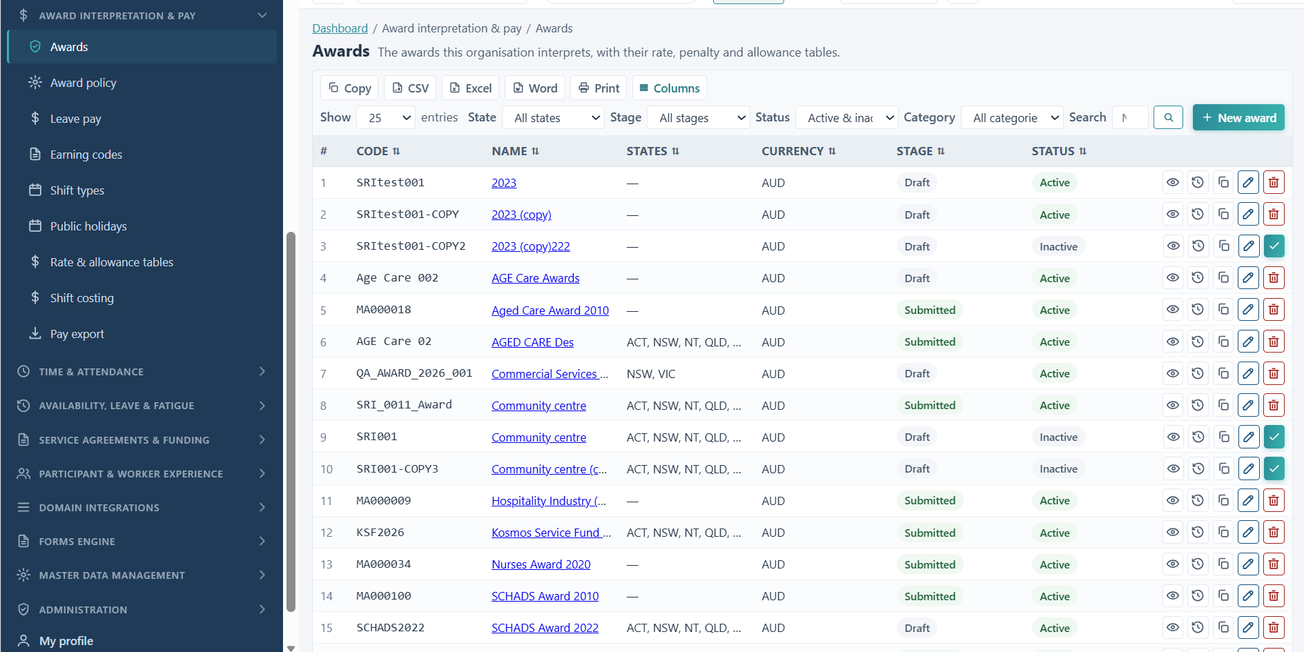This screenshot has height=652, width=1304.
Task: Sort the table by States column
Action: click(x=653, y=151)
